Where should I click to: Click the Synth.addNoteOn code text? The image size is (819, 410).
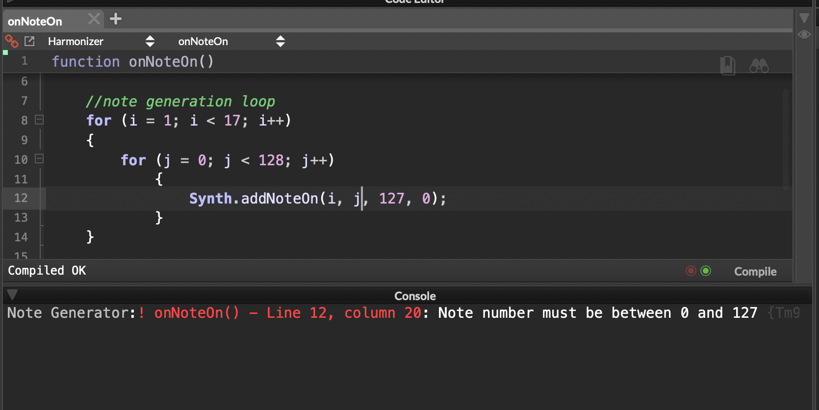point(318,198)
